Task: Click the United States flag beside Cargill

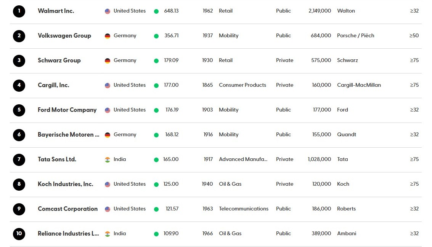Action: 108,86
